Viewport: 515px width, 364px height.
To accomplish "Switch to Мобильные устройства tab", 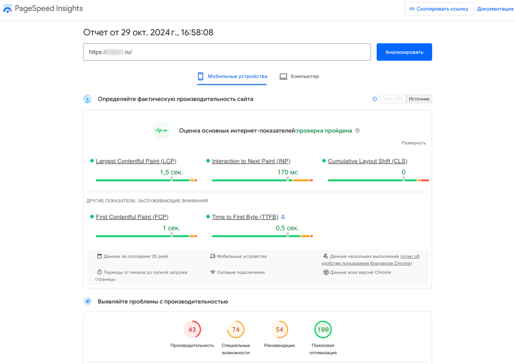I will coord(232,76).
